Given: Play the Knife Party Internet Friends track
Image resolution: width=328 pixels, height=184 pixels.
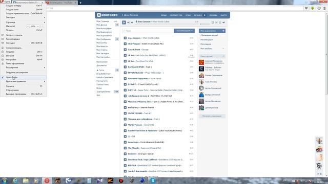Looking at the screenshot, I should 125,107.
